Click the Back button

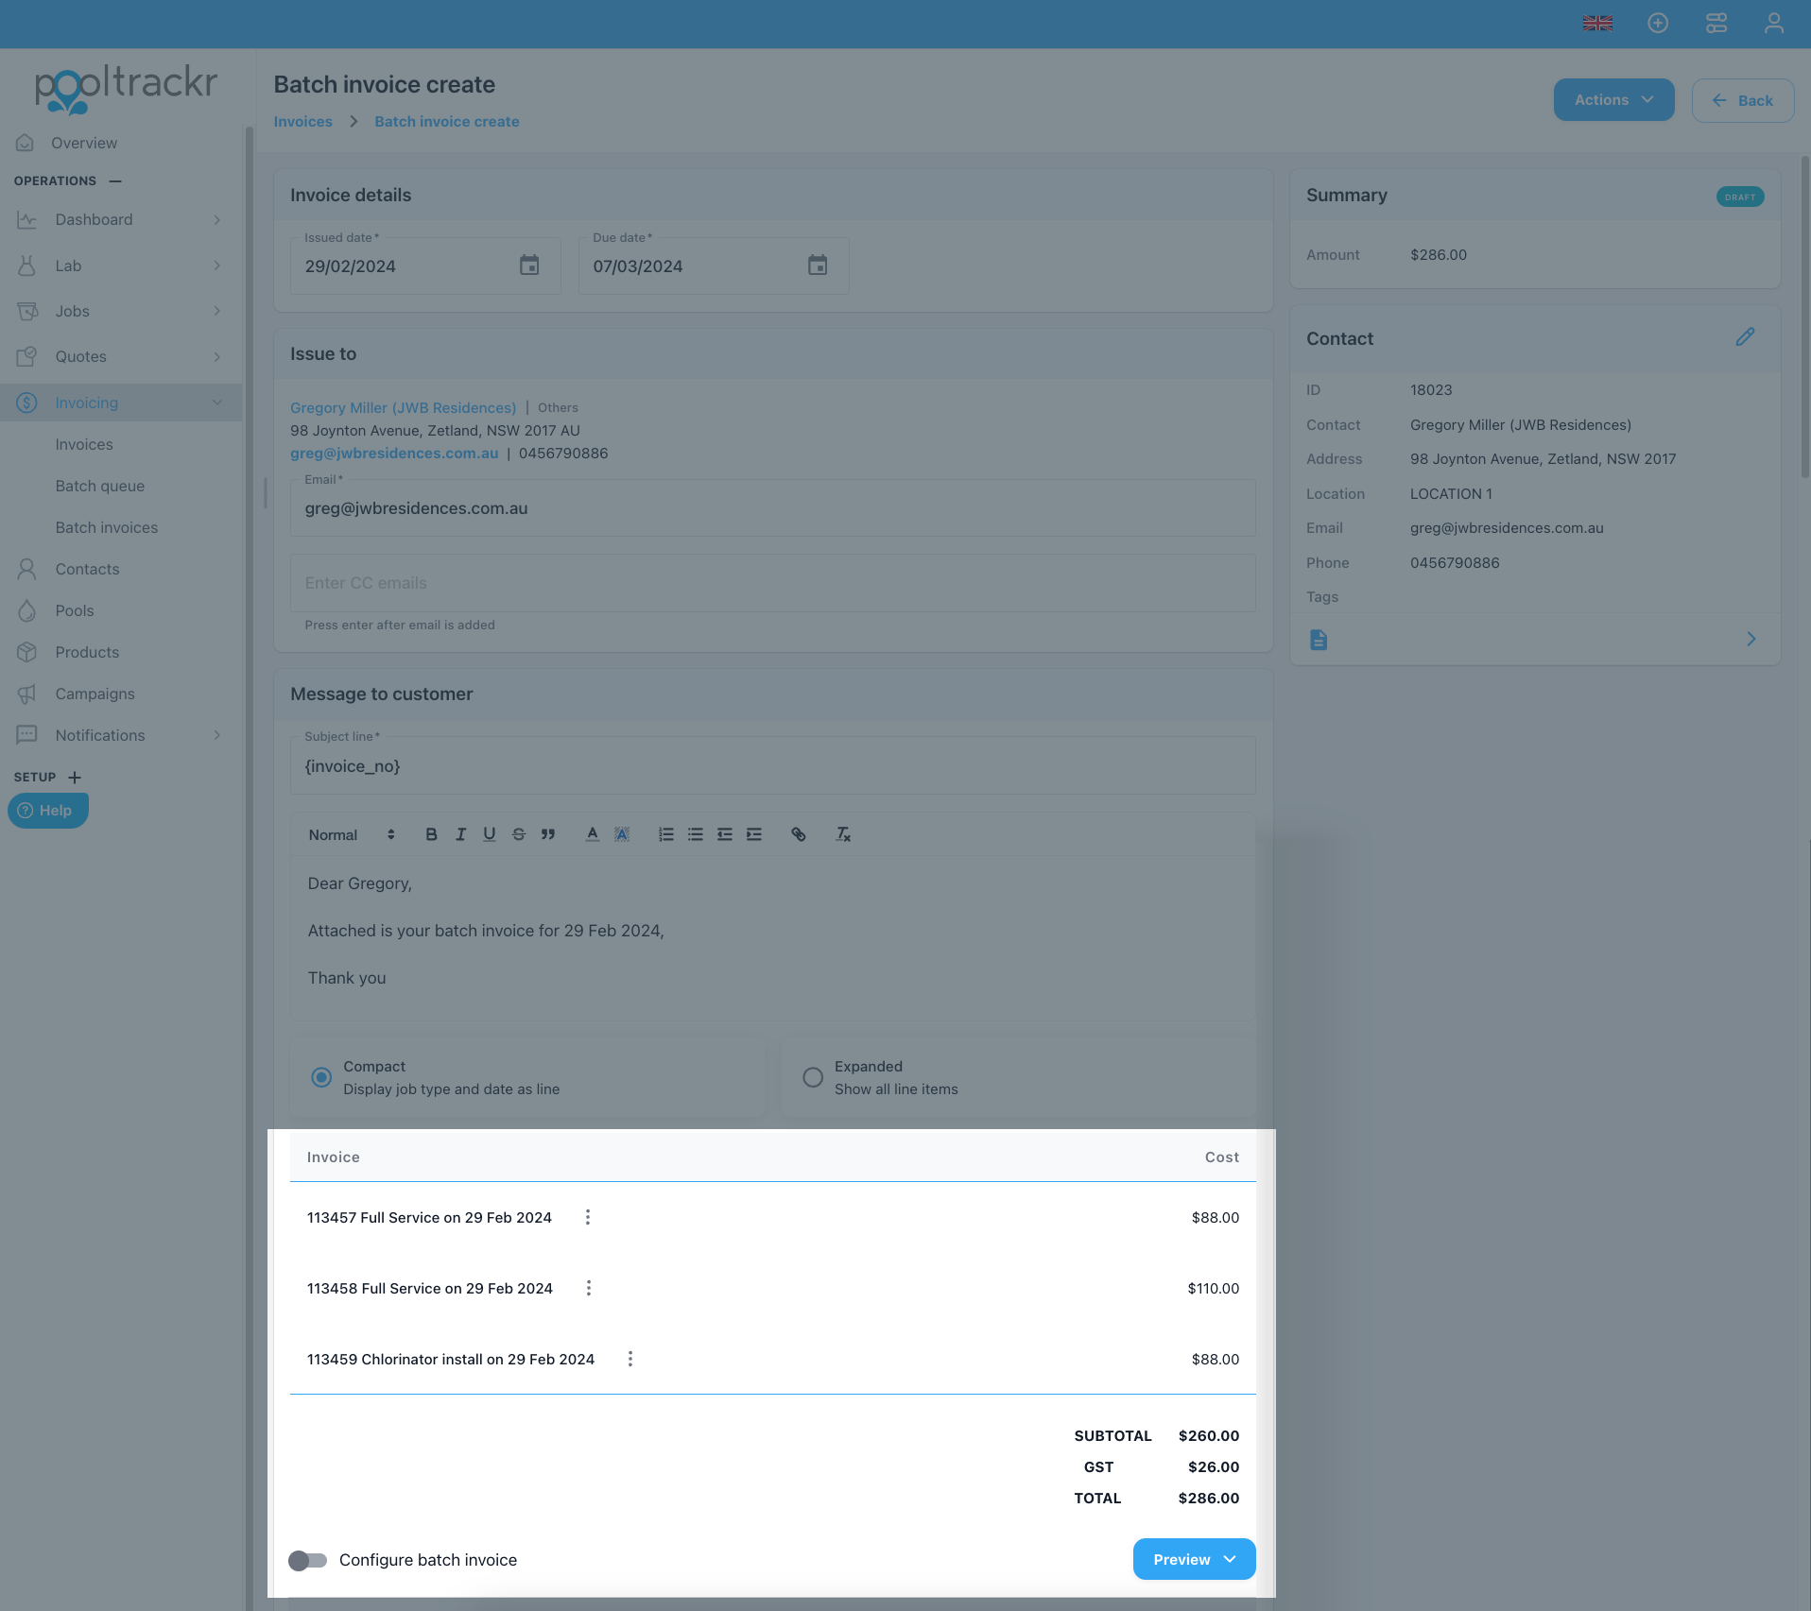pos(1742,100)
